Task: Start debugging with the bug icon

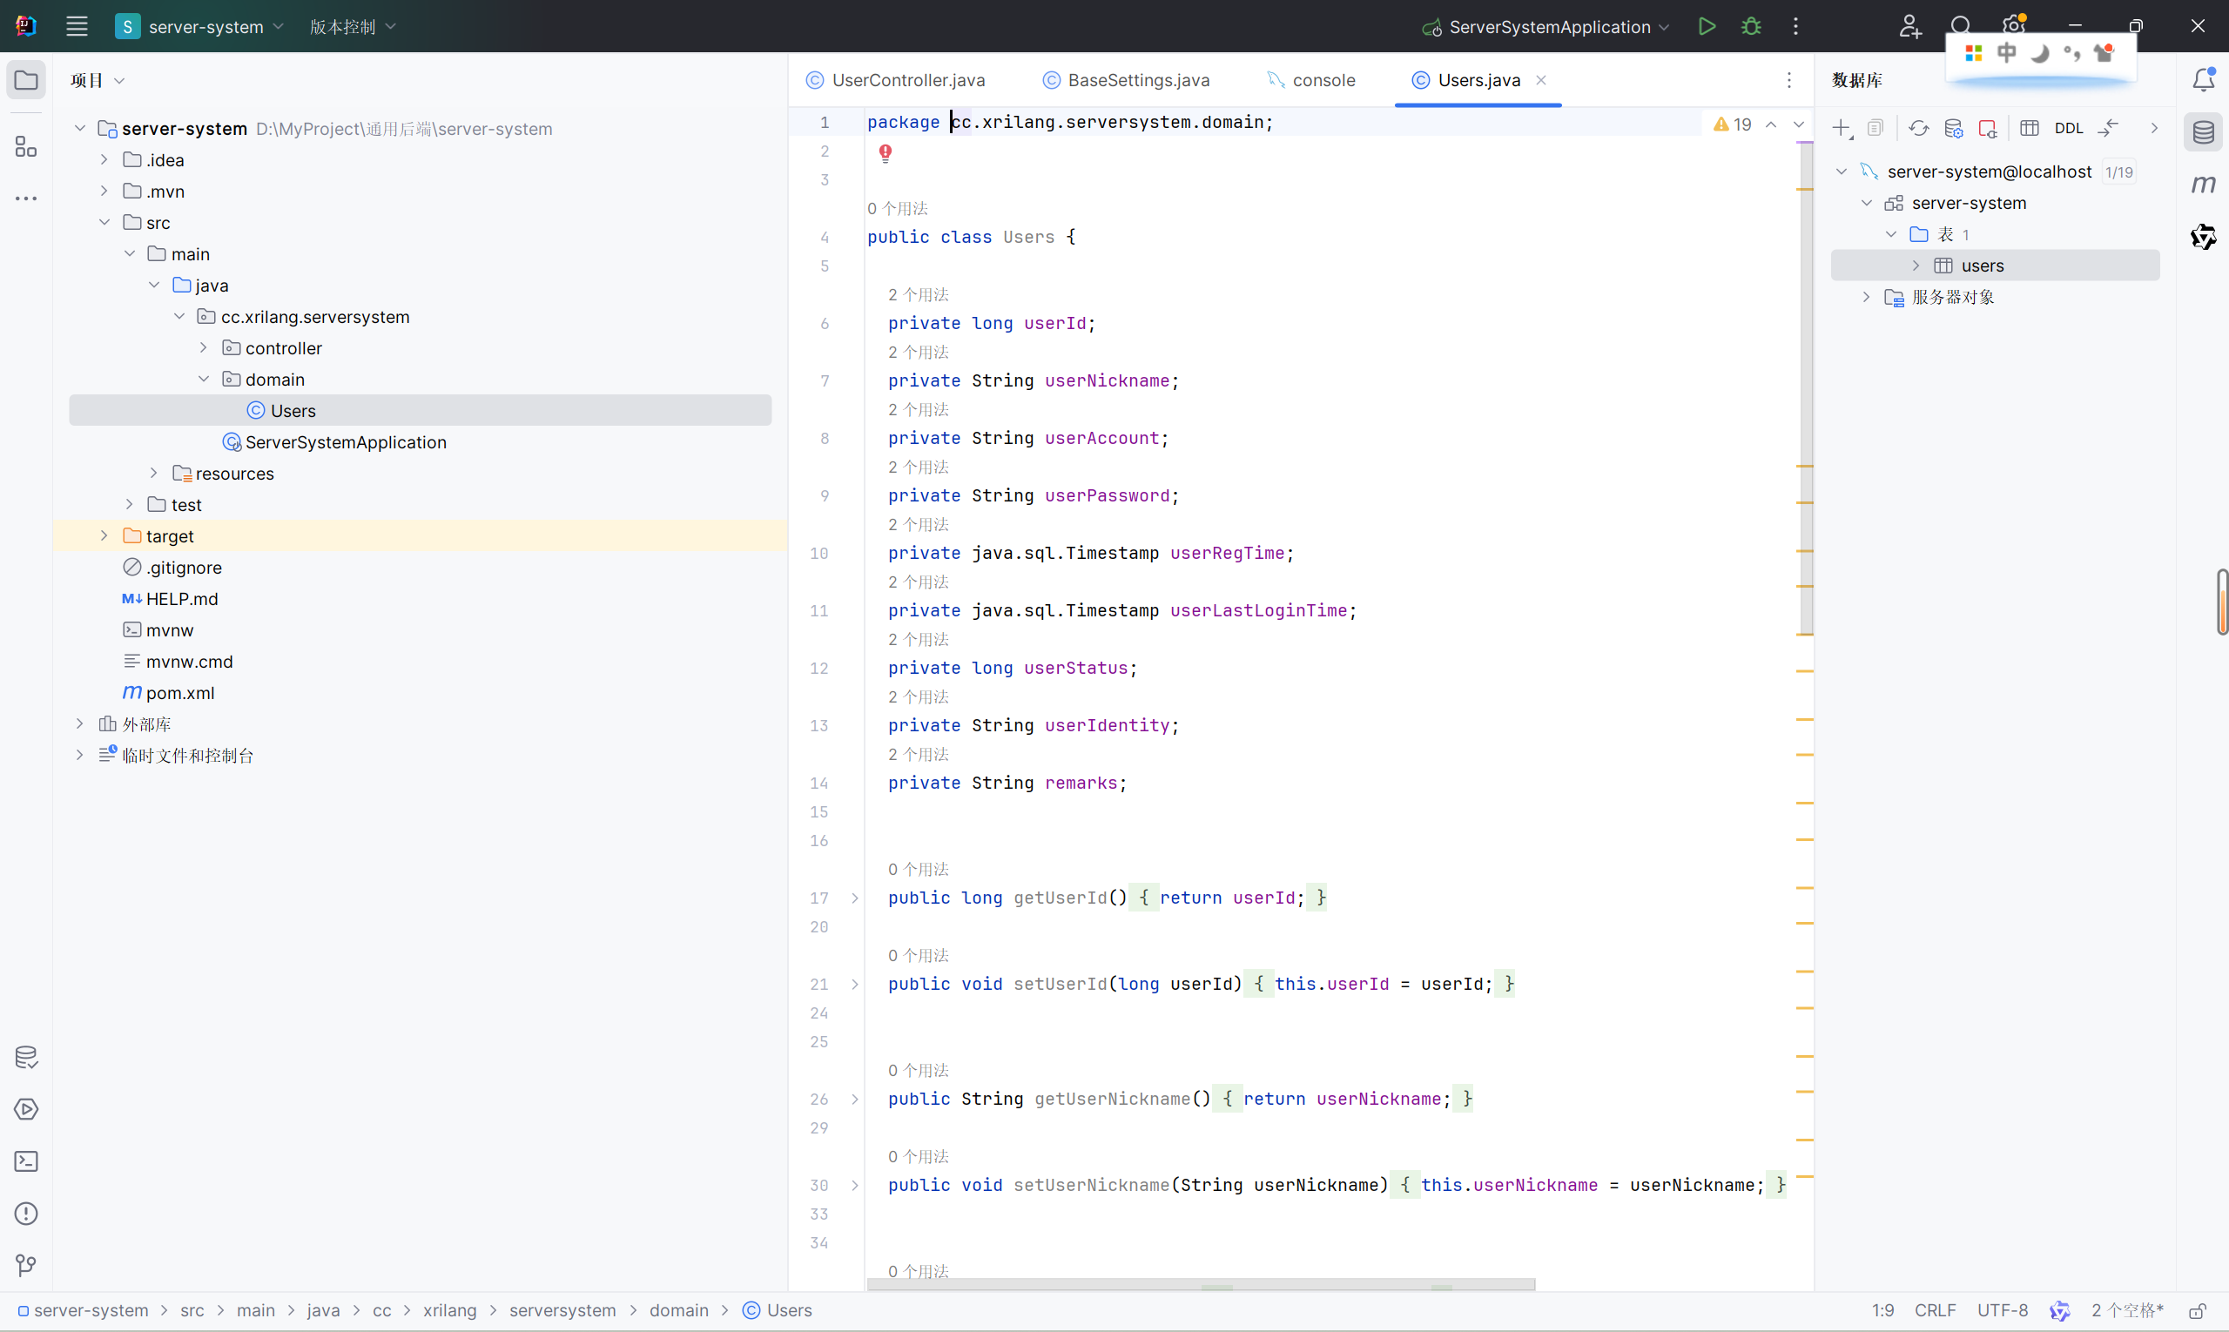Action: 1750,26
